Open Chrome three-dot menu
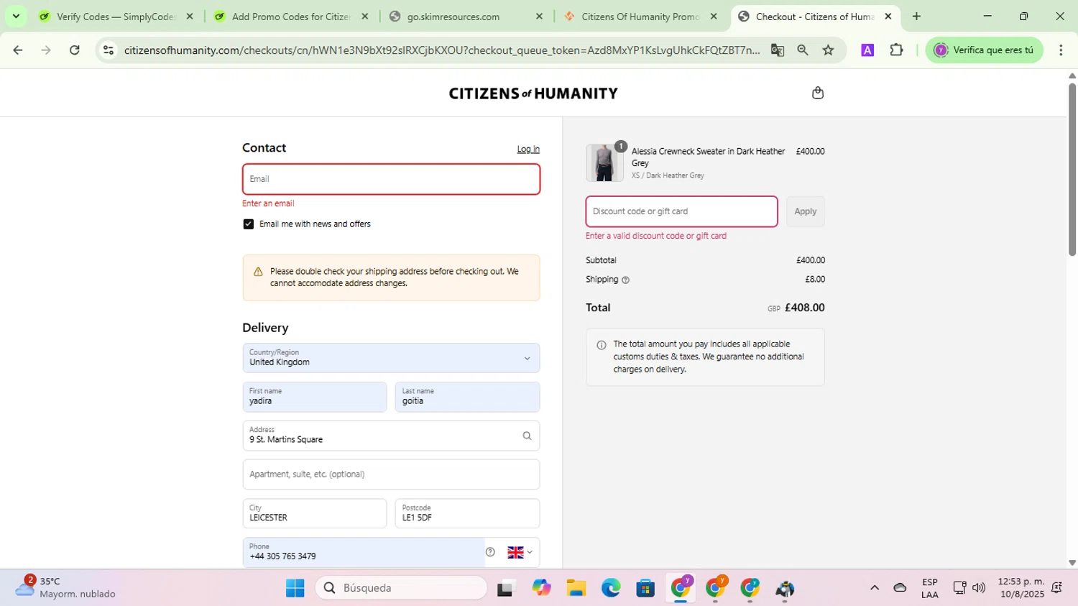Screen dimensions: 1078x606 (1061, 50)
